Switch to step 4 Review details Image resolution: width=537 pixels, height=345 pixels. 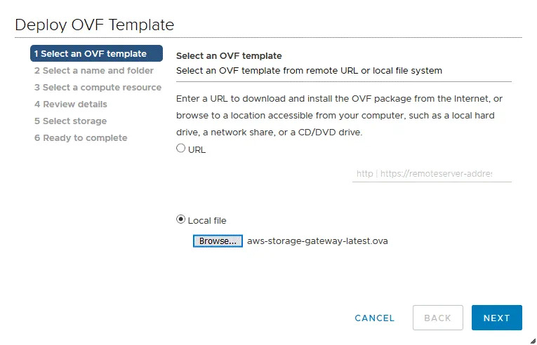(x=70, y=104)
